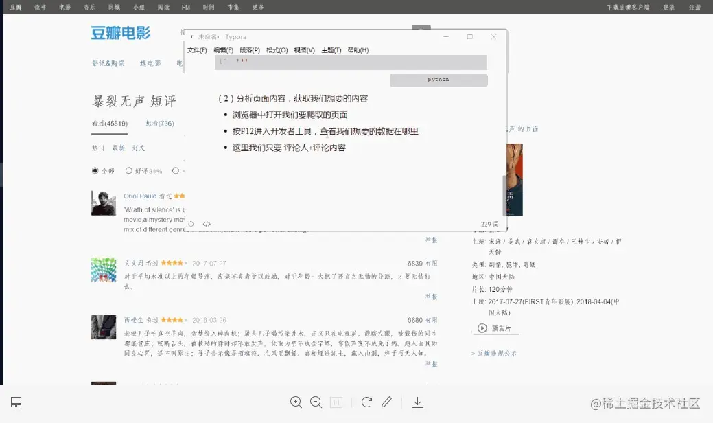Sort reviews by 好友
The image size is (713, 423).
(139, 148)
